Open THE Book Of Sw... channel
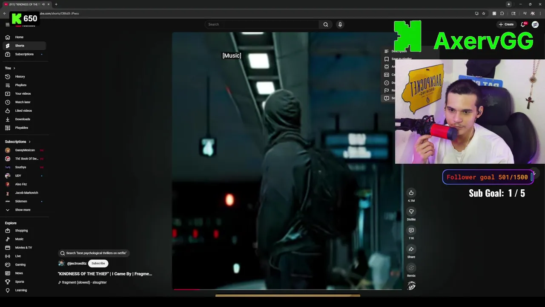545x307 pixels. tap(23, 159)
